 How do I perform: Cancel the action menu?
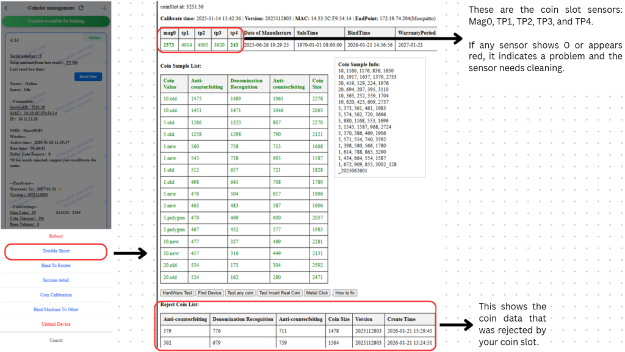56,340
